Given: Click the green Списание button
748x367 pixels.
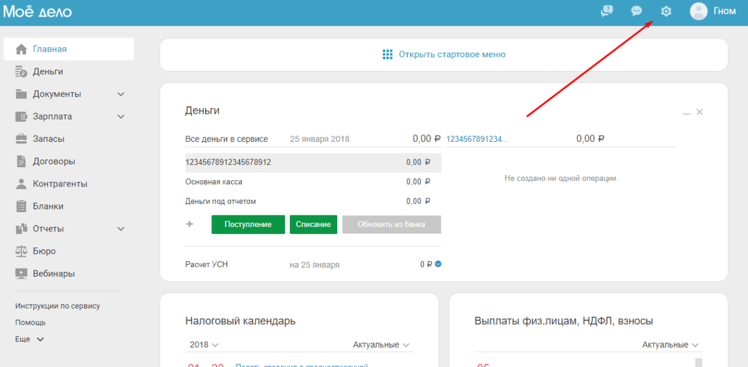Looking at the screenshot, I should 313,225.
